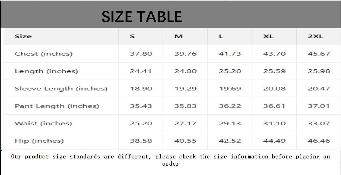The width and height of the screenshot is (341, 175).
Task: Select the Length (inches) row label
Action: point(46,71)
